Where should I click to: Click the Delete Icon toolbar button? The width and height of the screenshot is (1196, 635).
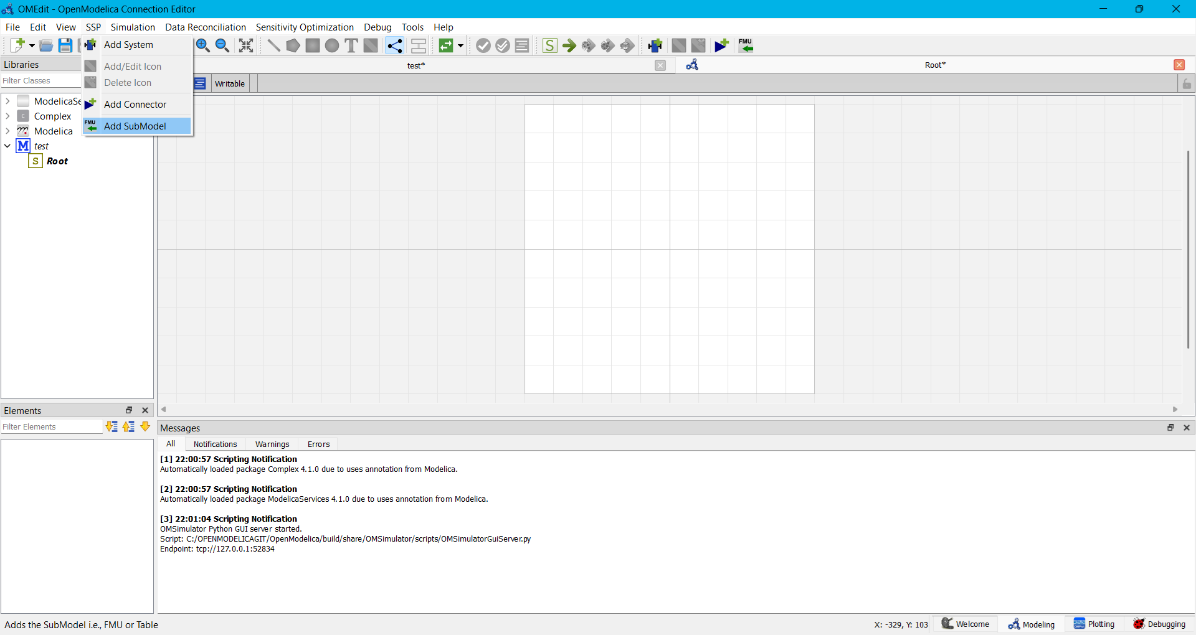[x=698, y=45]
